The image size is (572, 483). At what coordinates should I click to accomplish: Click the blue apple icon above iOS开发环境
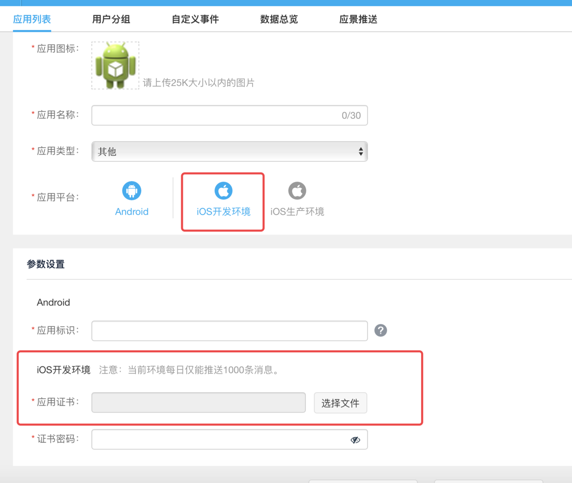(223, 190)
